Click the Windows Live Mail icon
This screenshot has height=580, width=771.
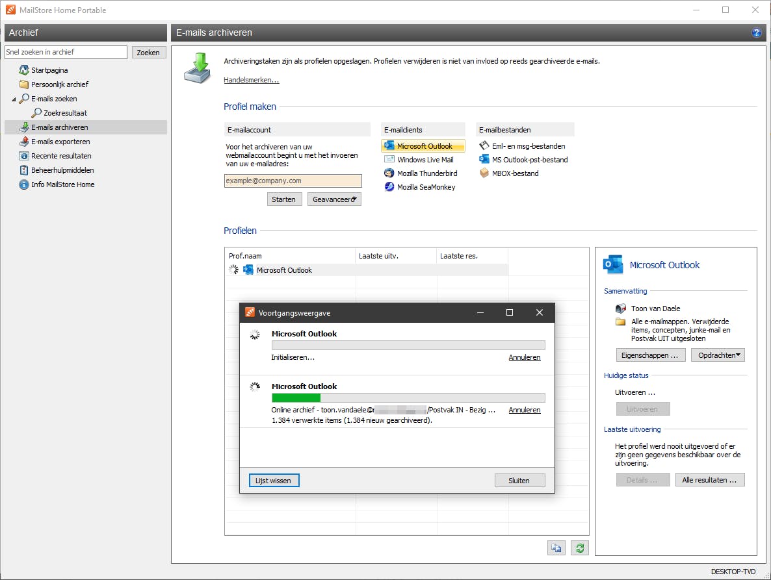pos(389,159)
